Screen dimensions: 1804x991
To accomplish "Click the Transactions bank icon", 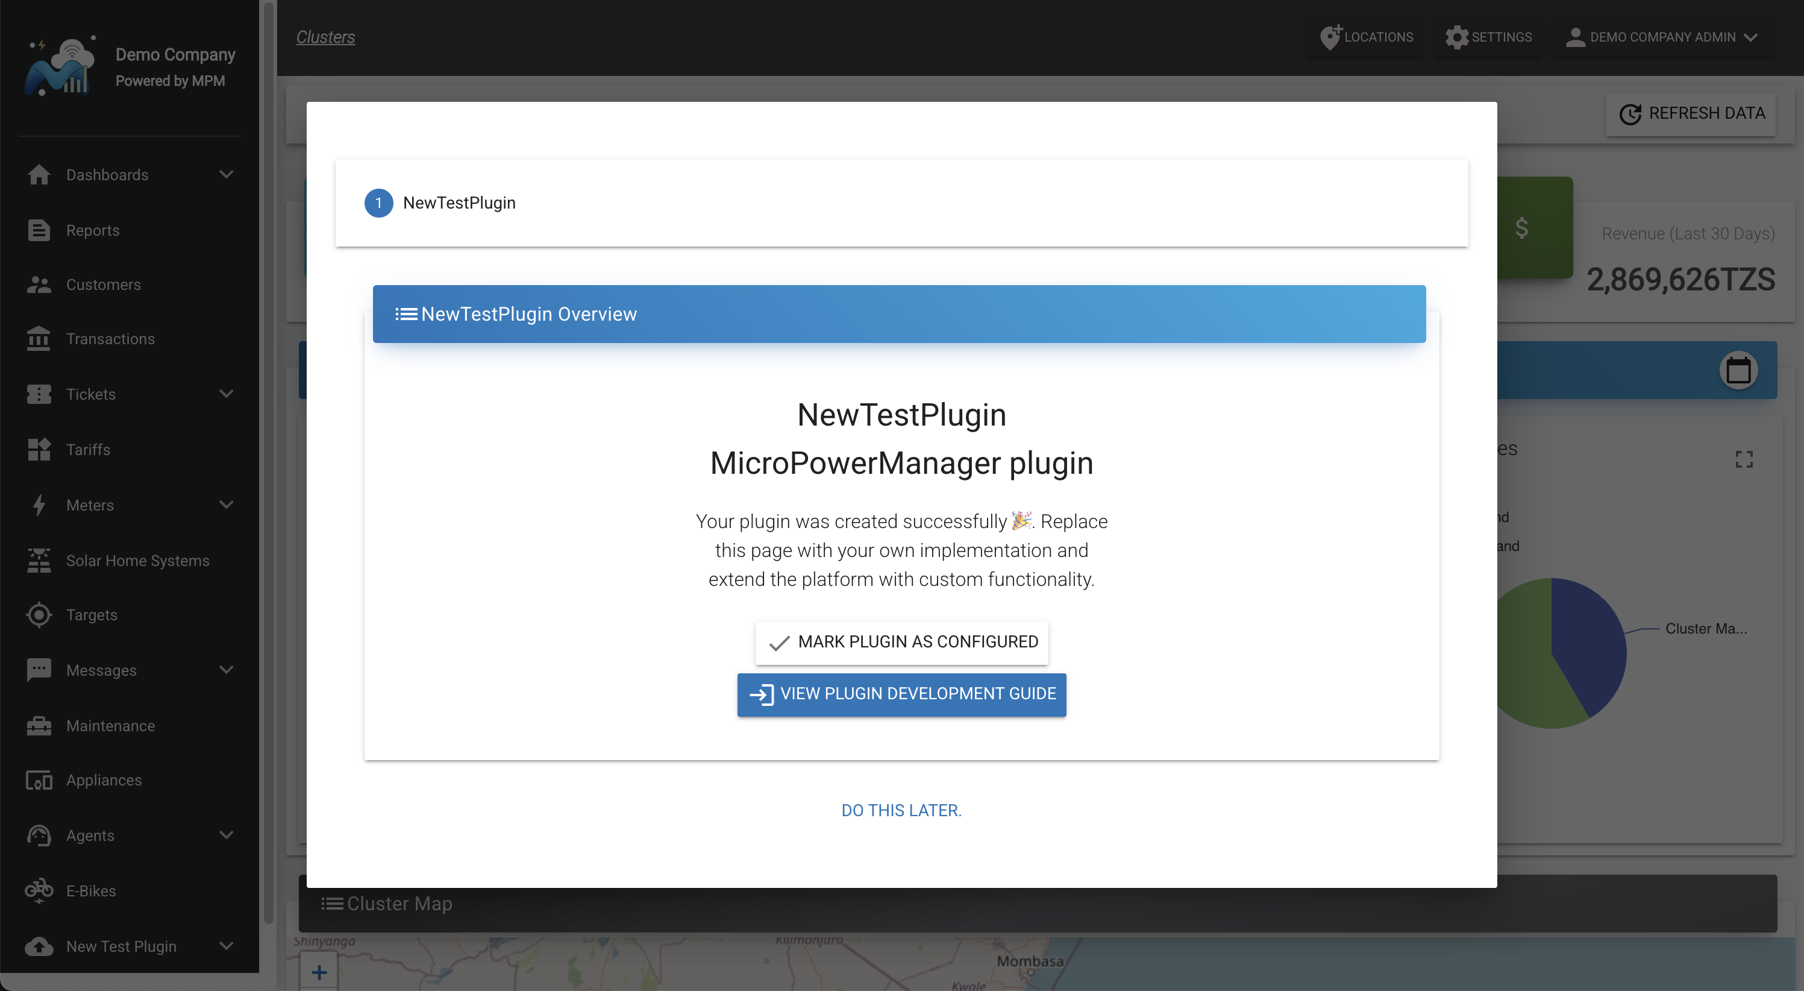I will [x=39, y=339].
